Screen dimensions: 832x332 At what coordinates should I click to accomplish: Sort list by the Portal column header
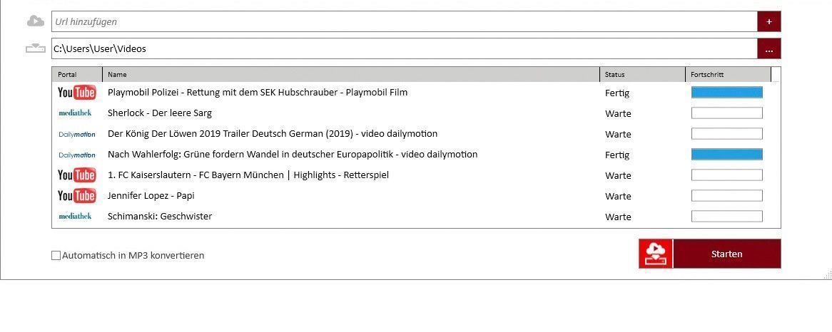click(x=77, y=75)
